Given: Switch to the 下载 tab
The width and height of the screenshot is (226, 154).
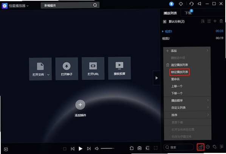Looking at the screenshot, I should click(188, 13).
